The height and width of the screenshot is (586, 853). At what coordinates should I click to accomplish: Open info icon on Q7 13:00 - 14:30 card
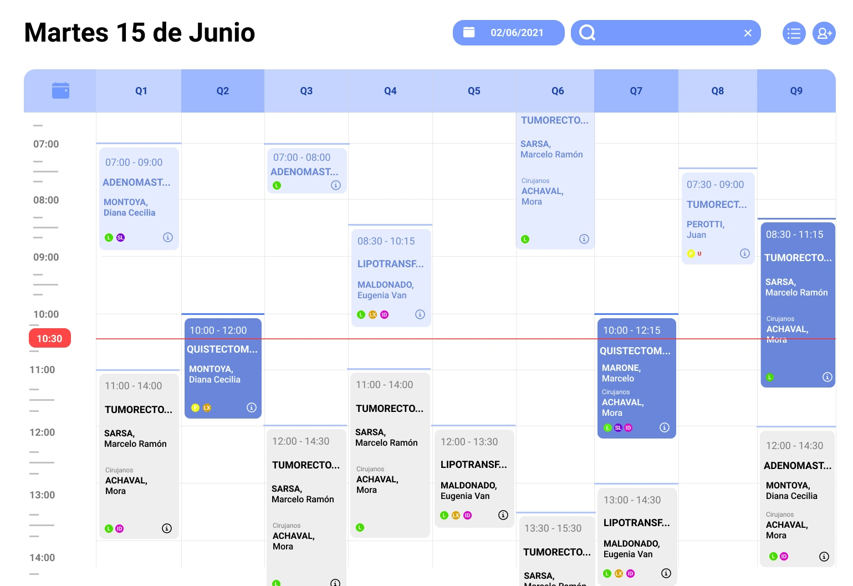(666, 573)
